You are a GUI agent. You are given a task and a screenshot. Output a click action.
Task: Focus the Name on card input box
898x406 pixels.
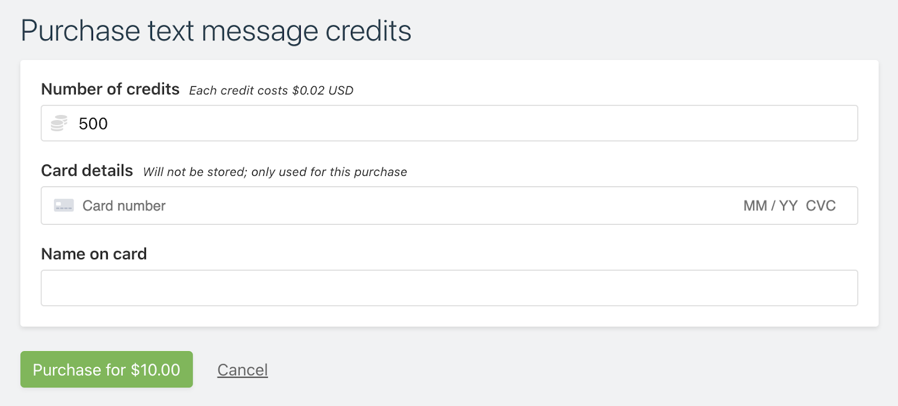click(x=449, y=288)
